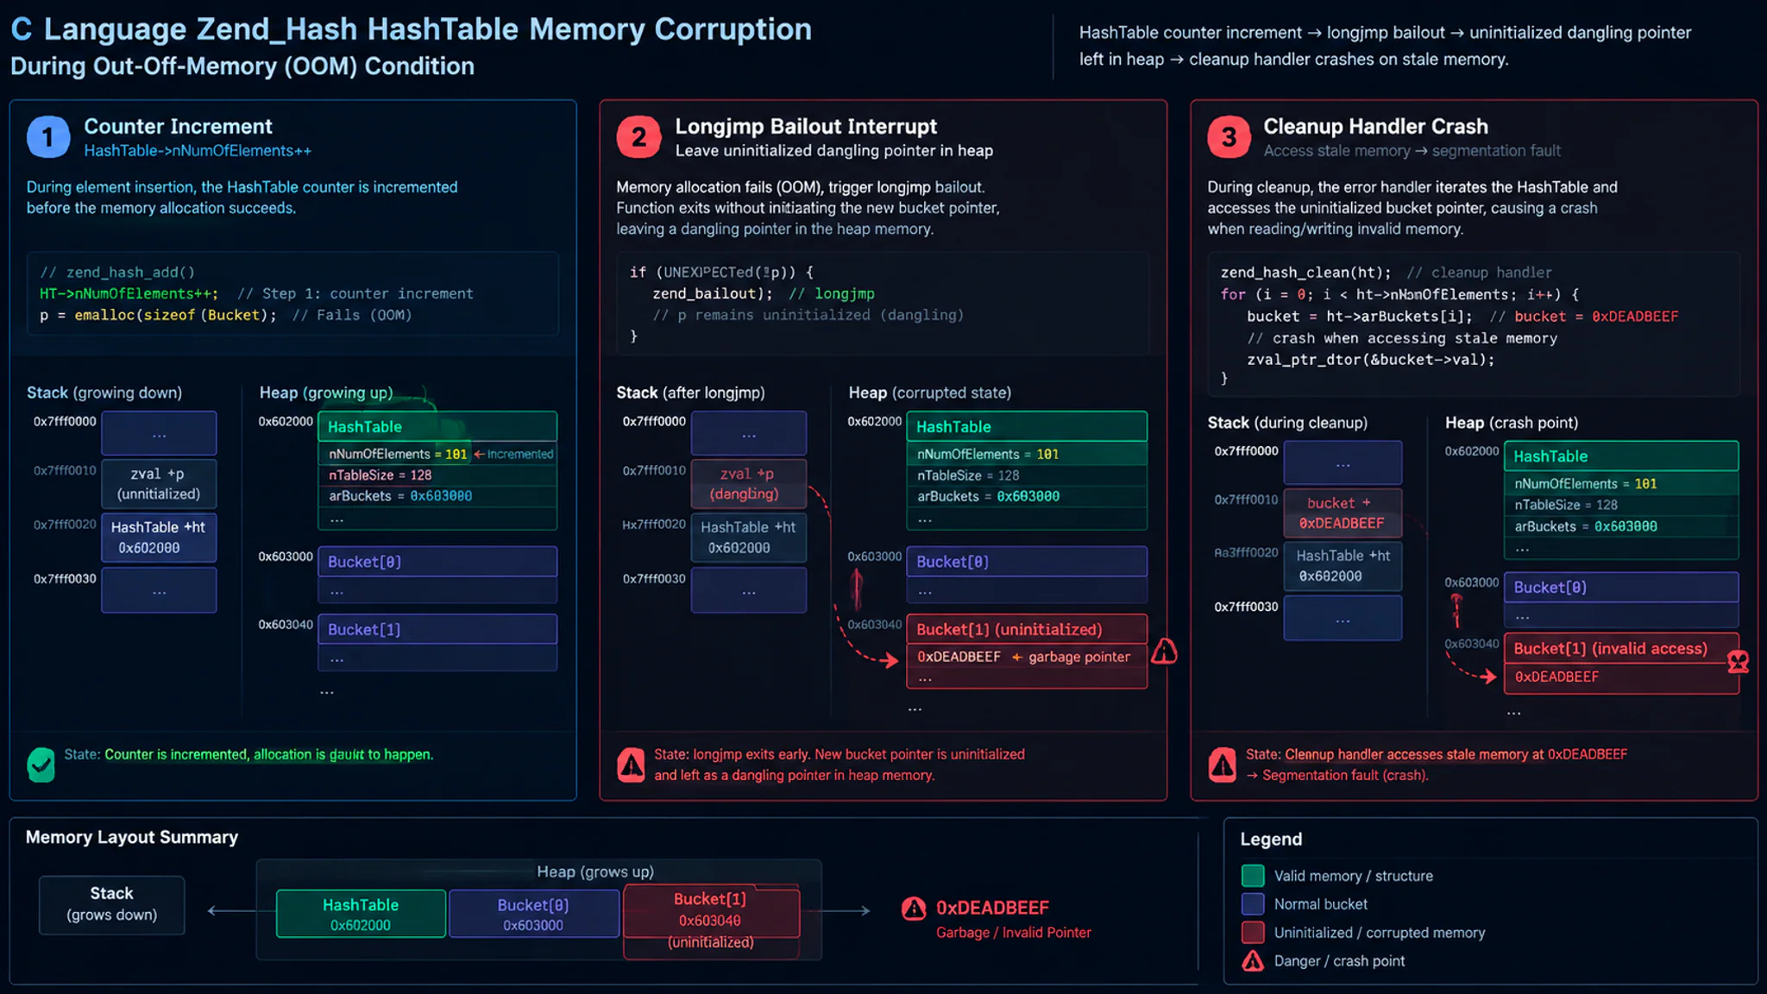Click 'arBuckets = 0x603000' in panel 2 heap
Viewport: 1767px width, 994px height.
coord(1027,497)
